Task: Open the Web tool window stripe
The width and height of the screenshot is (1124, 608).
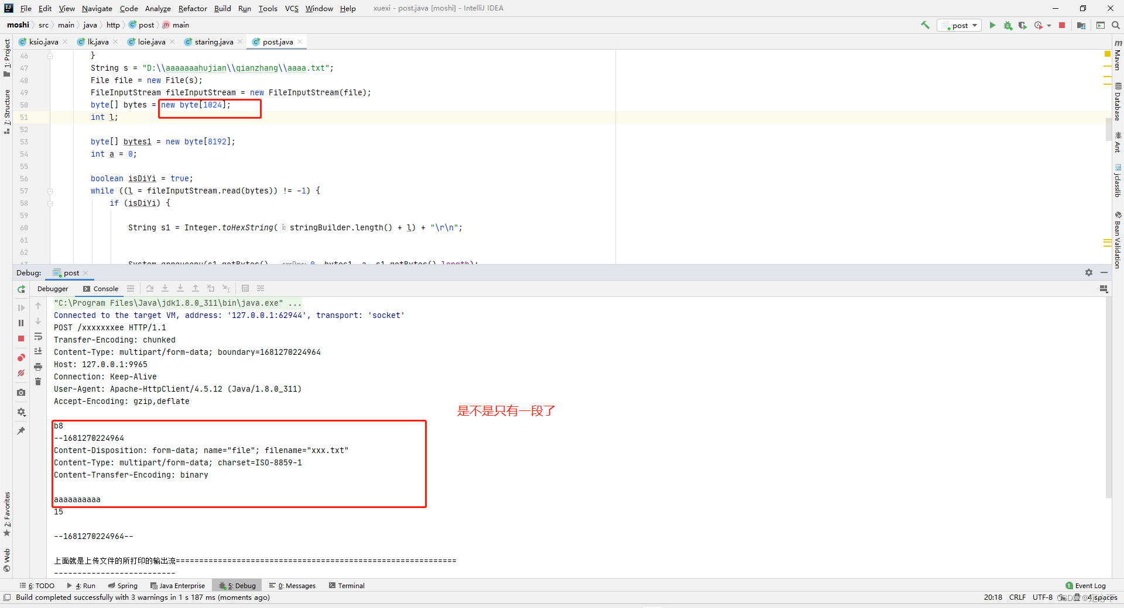Action: 7,560
